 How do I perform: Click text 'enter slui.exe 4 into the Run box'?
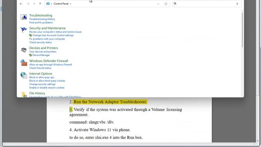coord(114,138)
